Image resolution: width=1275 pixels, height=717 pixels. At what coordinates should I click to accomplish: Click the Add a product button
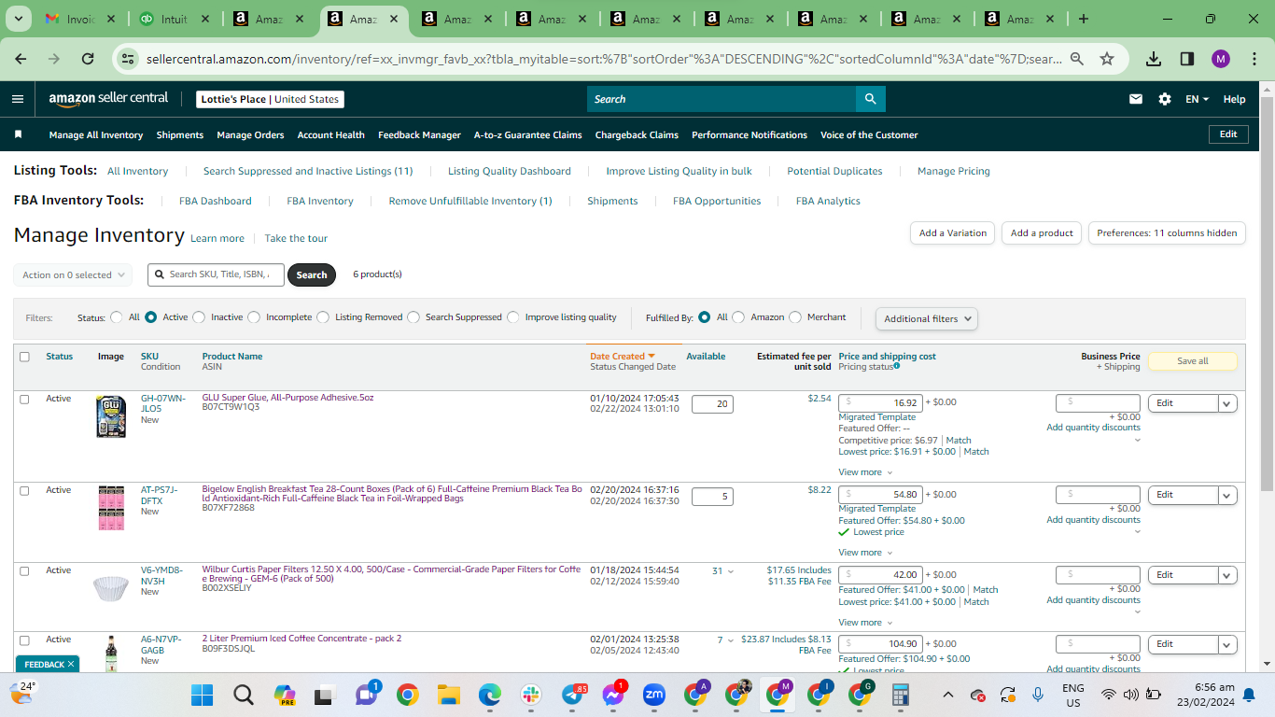point(1042,233)
